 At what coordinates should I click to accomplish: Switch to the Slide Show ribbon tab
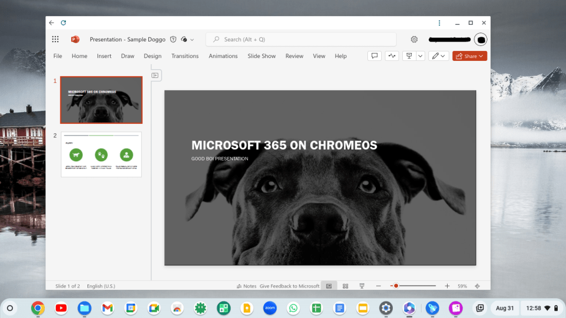pyautogui.click(x=261, y=56)
